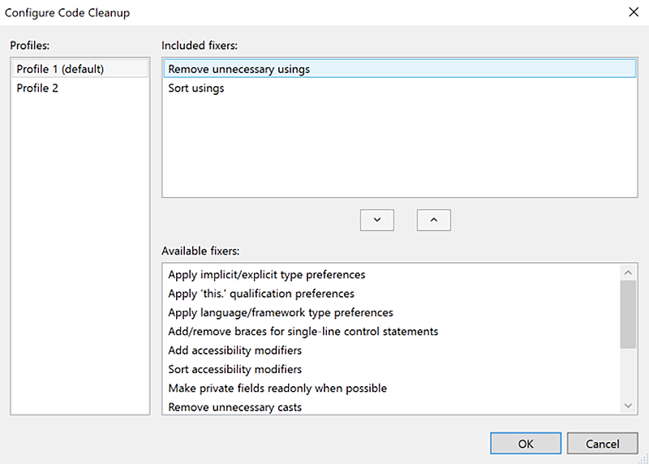
Task: Choose Apply 'this.' qualification preferences
Action: (x=260, y=293)
